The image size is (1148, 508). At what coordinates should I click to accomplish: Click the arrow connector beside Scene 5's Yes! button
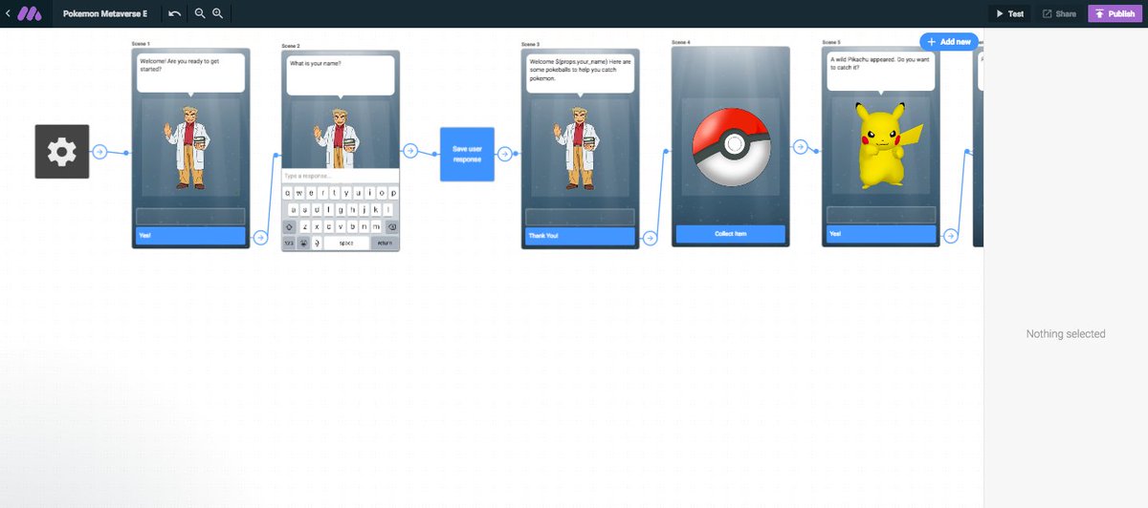coord(950,236)
